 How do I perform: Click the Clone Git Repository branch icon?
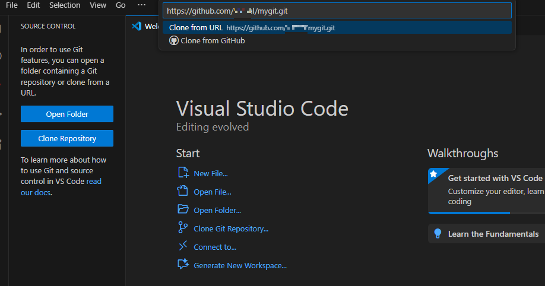point(183,228)
